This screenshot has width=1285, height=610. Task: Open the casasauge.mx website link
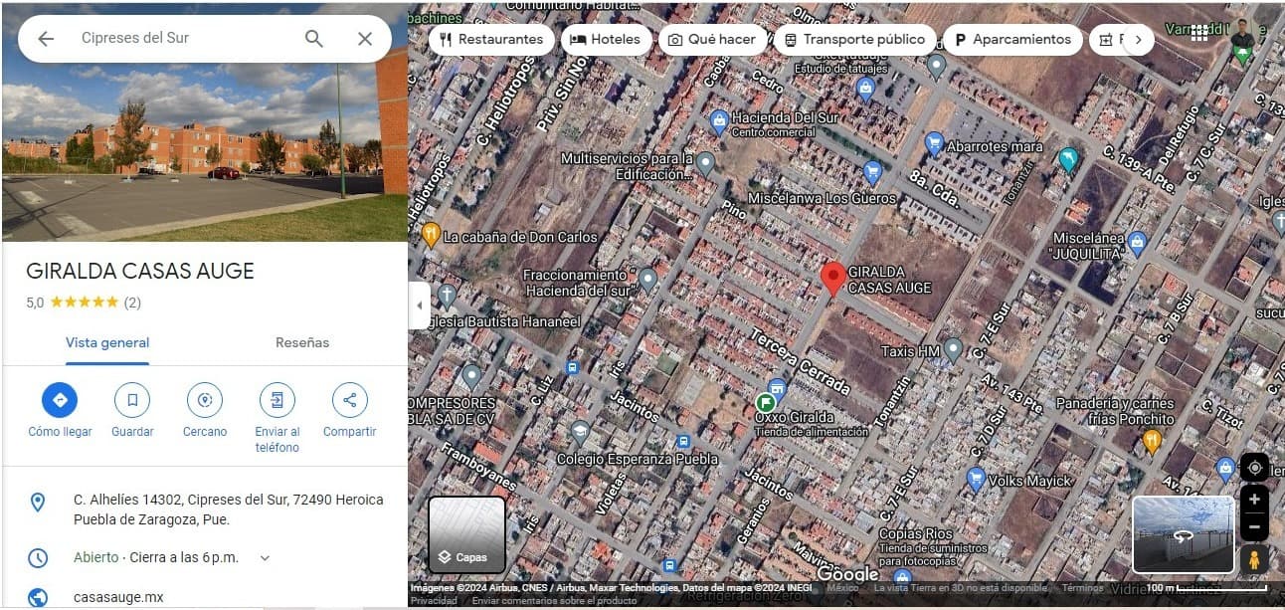[x=118, y=597]
